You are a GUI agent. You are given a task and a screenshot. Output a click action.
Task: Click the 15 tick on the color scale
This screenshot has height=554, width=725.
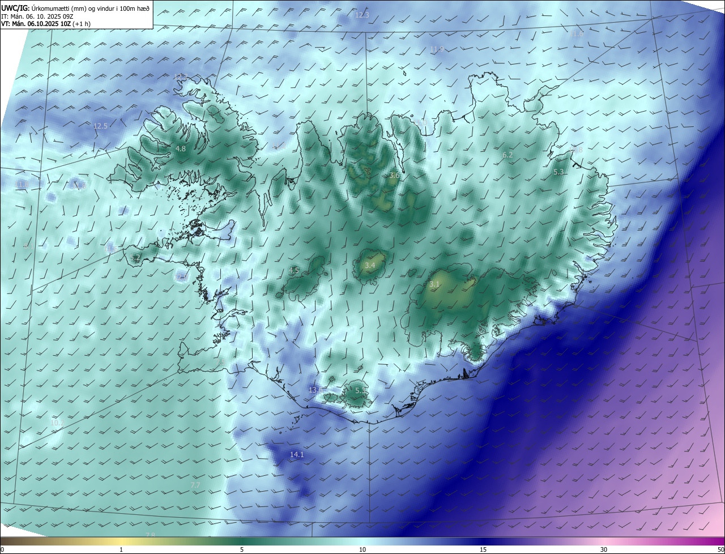pyautogui.click(x=483, y=549)
